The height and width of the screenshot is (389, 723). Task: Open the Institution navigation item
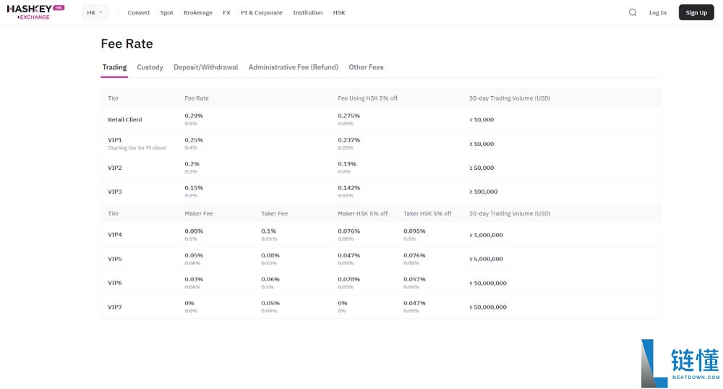point(307,12)
